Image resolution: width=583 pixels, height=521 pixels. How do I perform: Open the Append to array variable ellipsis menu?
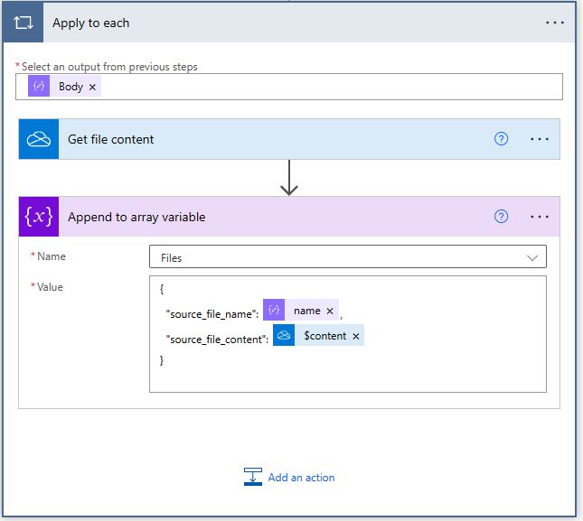(x=540, y=217)
